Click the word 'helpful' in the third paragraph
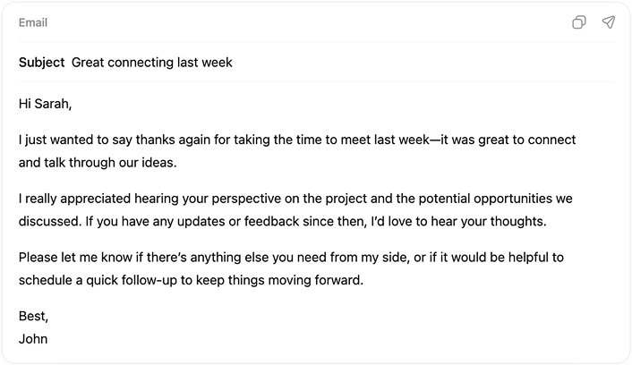Viewport: 632px width, 365px height. (521, 258)
